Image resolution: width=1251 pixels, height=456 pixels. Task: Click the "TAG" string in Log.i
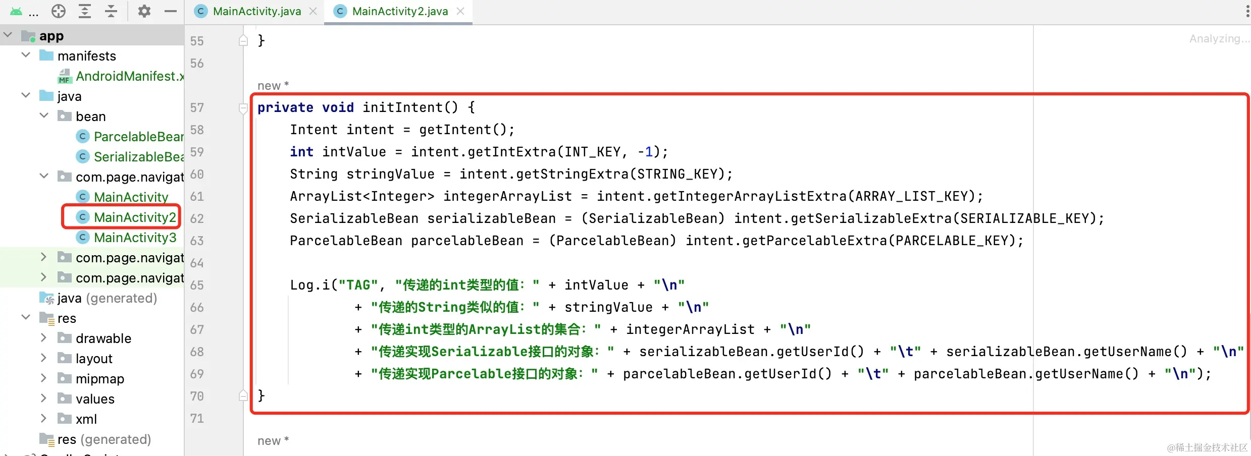[x=358, y=285]
